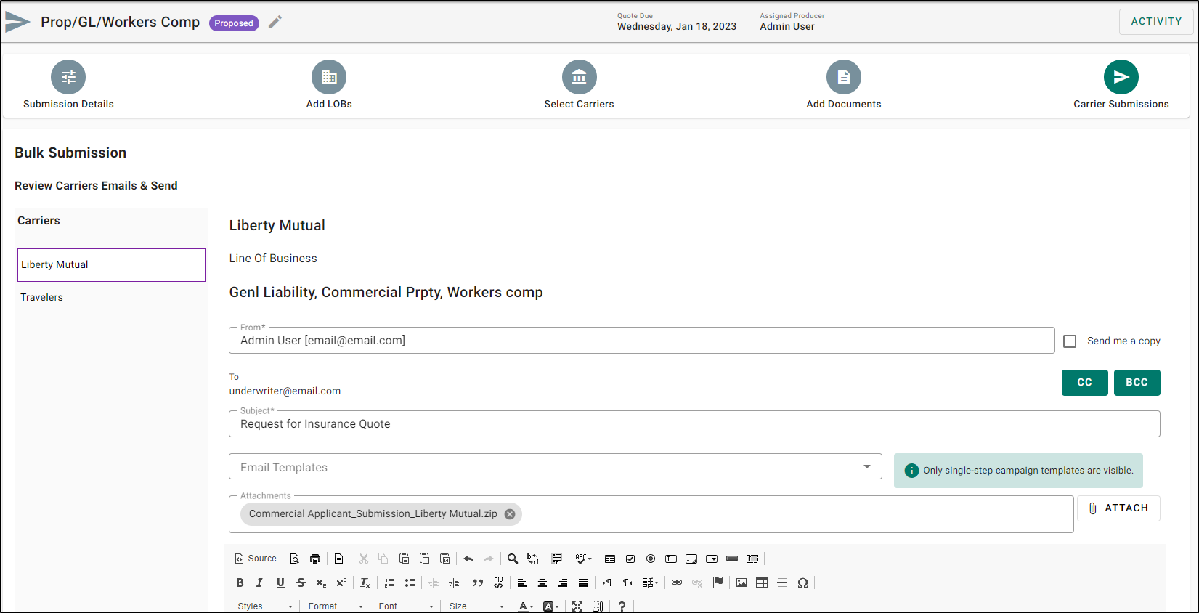Viewport: 1199px width, 613px height.
Task: Open the Add Documents step icon
Action: 844,77
